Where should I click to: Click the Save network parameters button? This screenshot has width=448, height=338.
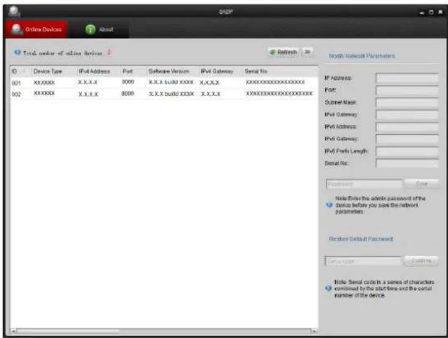[422, 184]
